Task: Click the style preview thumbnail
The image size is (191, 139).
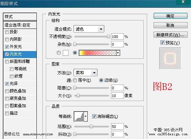Action: (170, 58)
